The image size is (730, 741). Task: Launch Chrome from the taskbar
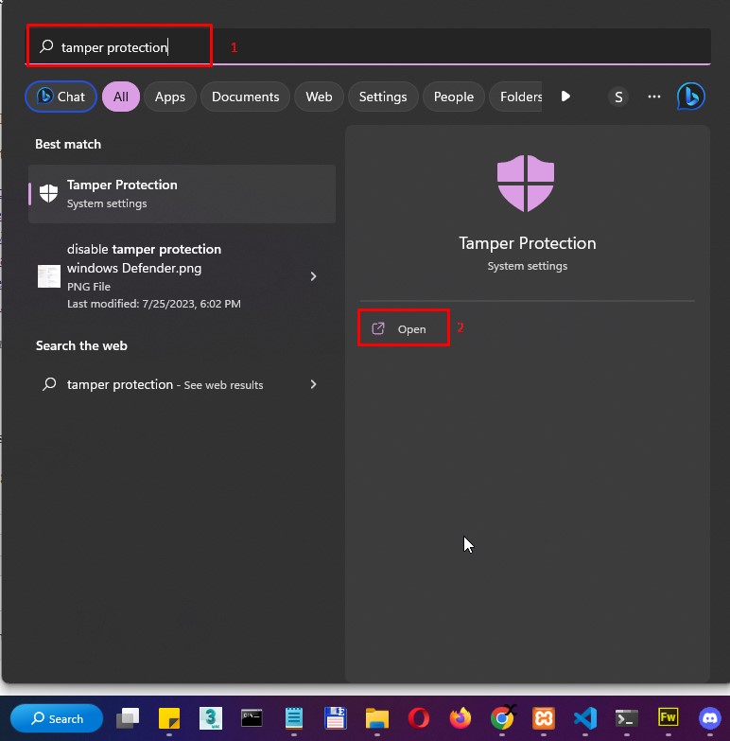(x=502, y=718)
